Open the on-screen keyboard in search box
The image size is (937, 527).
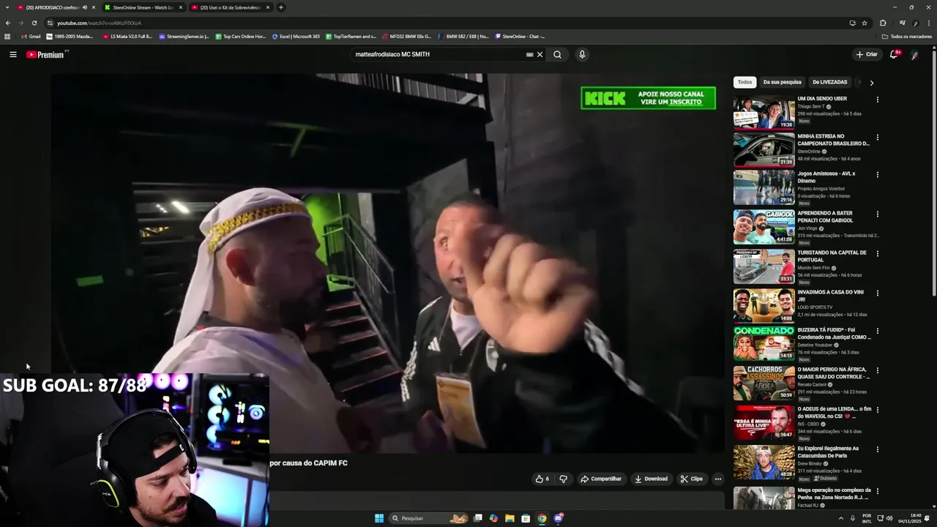click(x=529, y=54)
